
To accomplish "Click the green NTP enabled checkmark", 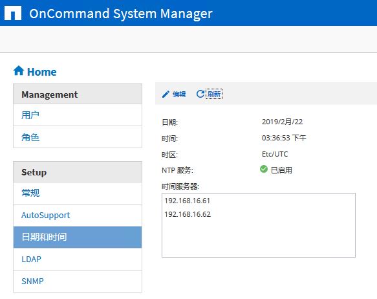I will tap(264, 169).
